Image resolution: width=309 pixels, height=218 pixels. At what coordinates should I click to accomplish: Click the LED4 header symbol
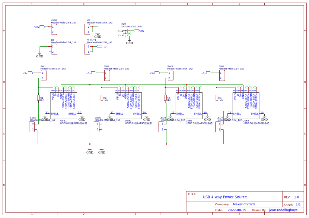click(218, 127)
